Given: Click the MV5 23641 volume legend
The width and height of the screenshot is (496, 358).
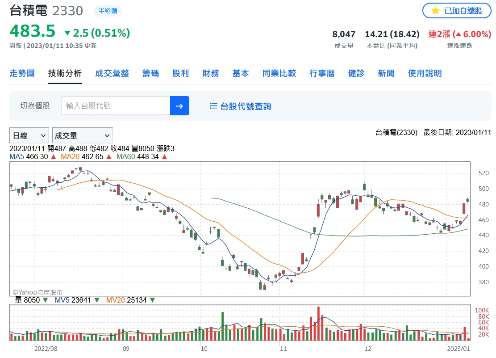Looking at the screenshot, I should pyautogui.click(x=73, y=300).
